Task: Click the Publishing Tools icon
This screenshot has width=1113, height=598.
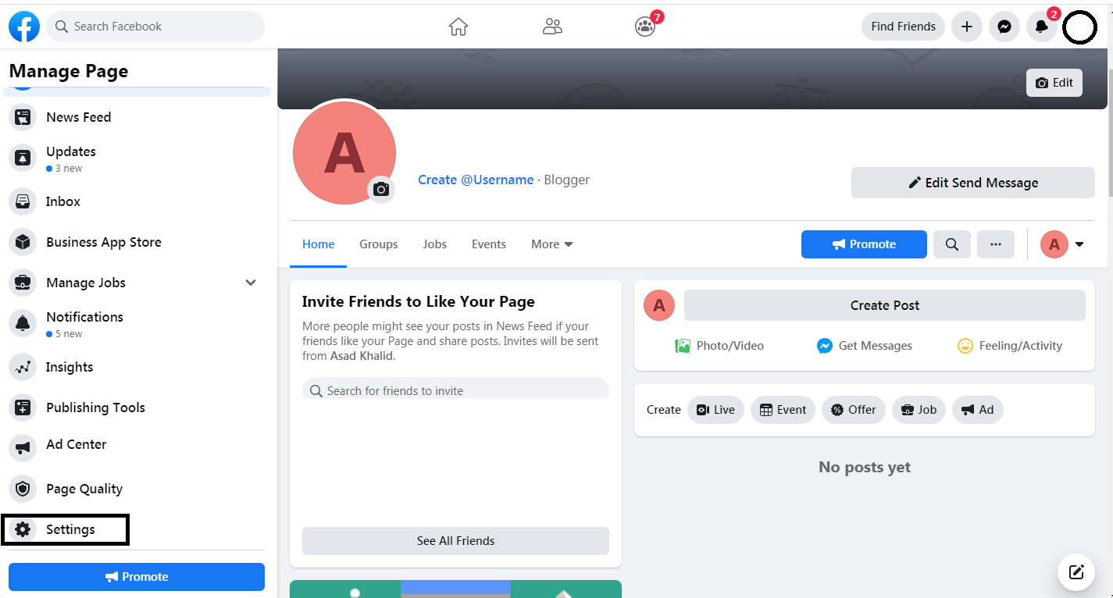Action: tap(23, 408)
